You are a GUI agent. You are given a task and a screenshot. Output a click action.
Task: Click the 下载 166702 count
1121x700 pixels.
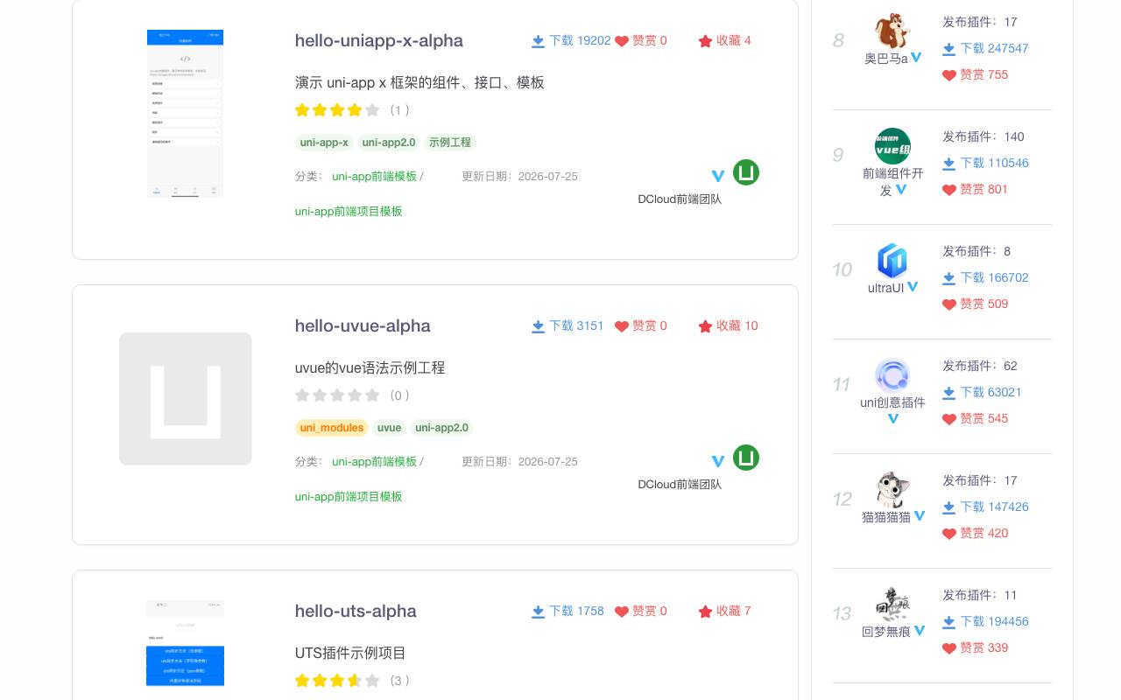click(x=994, y=277)
